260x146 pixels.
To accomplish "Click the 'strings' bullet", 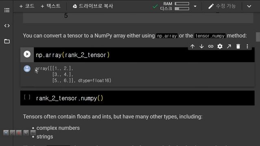I will coord(45,137).
